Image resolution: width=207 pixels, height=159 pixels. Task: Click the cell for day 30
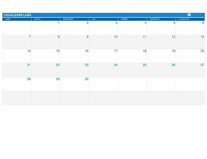tap(75, 84)
